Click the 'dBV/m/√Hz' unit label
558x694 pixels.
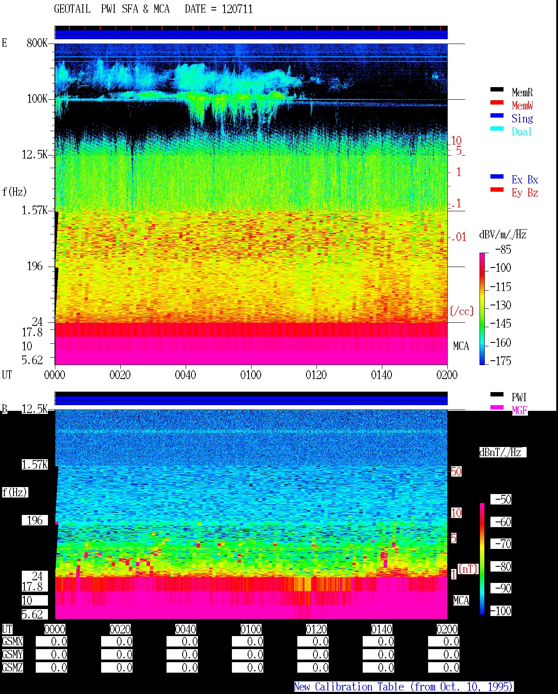tap(503, 235)
